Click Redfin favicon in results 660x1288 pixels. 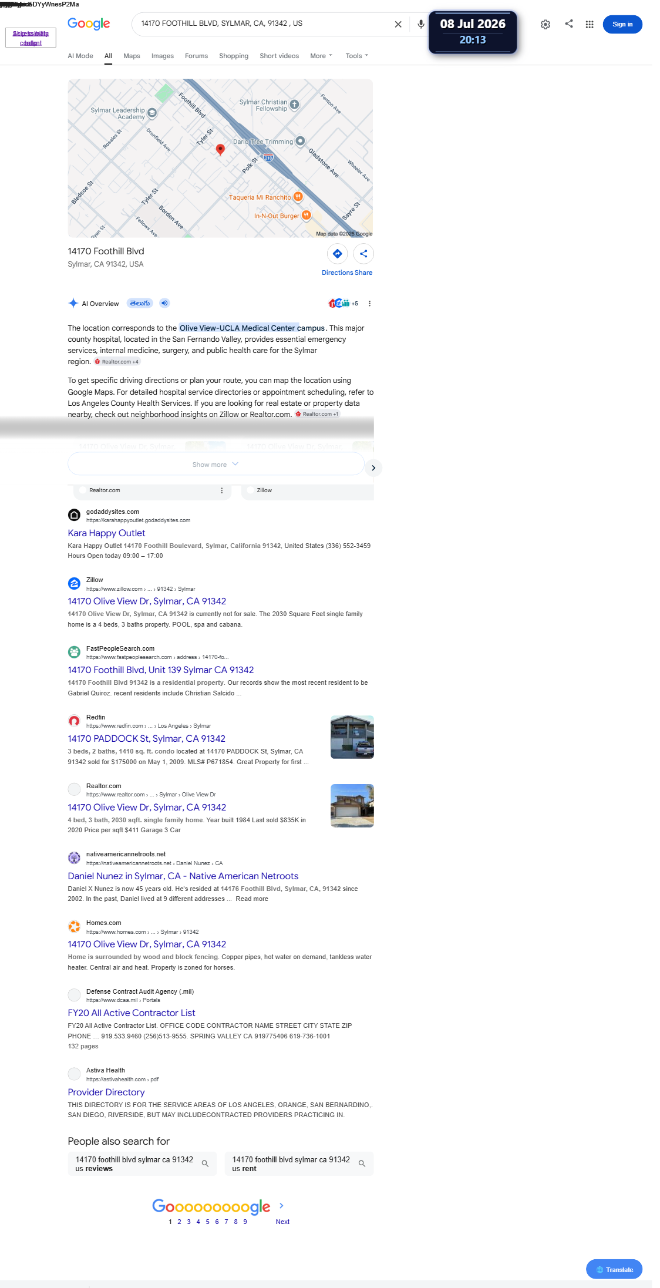[74, 721]
